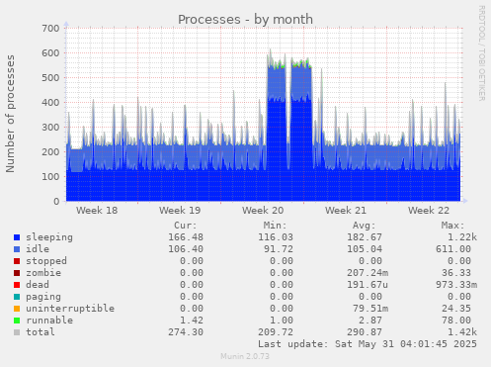Click the 300 y-axis tick label
This screenshot has width=491, height=367.
[50, 128]
